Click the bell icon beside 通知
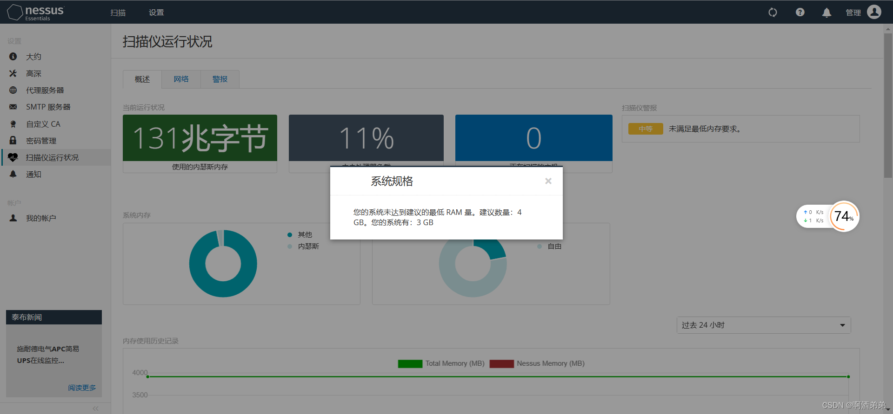Viewport: 893px width, 414px height. [x=13, y=174]
